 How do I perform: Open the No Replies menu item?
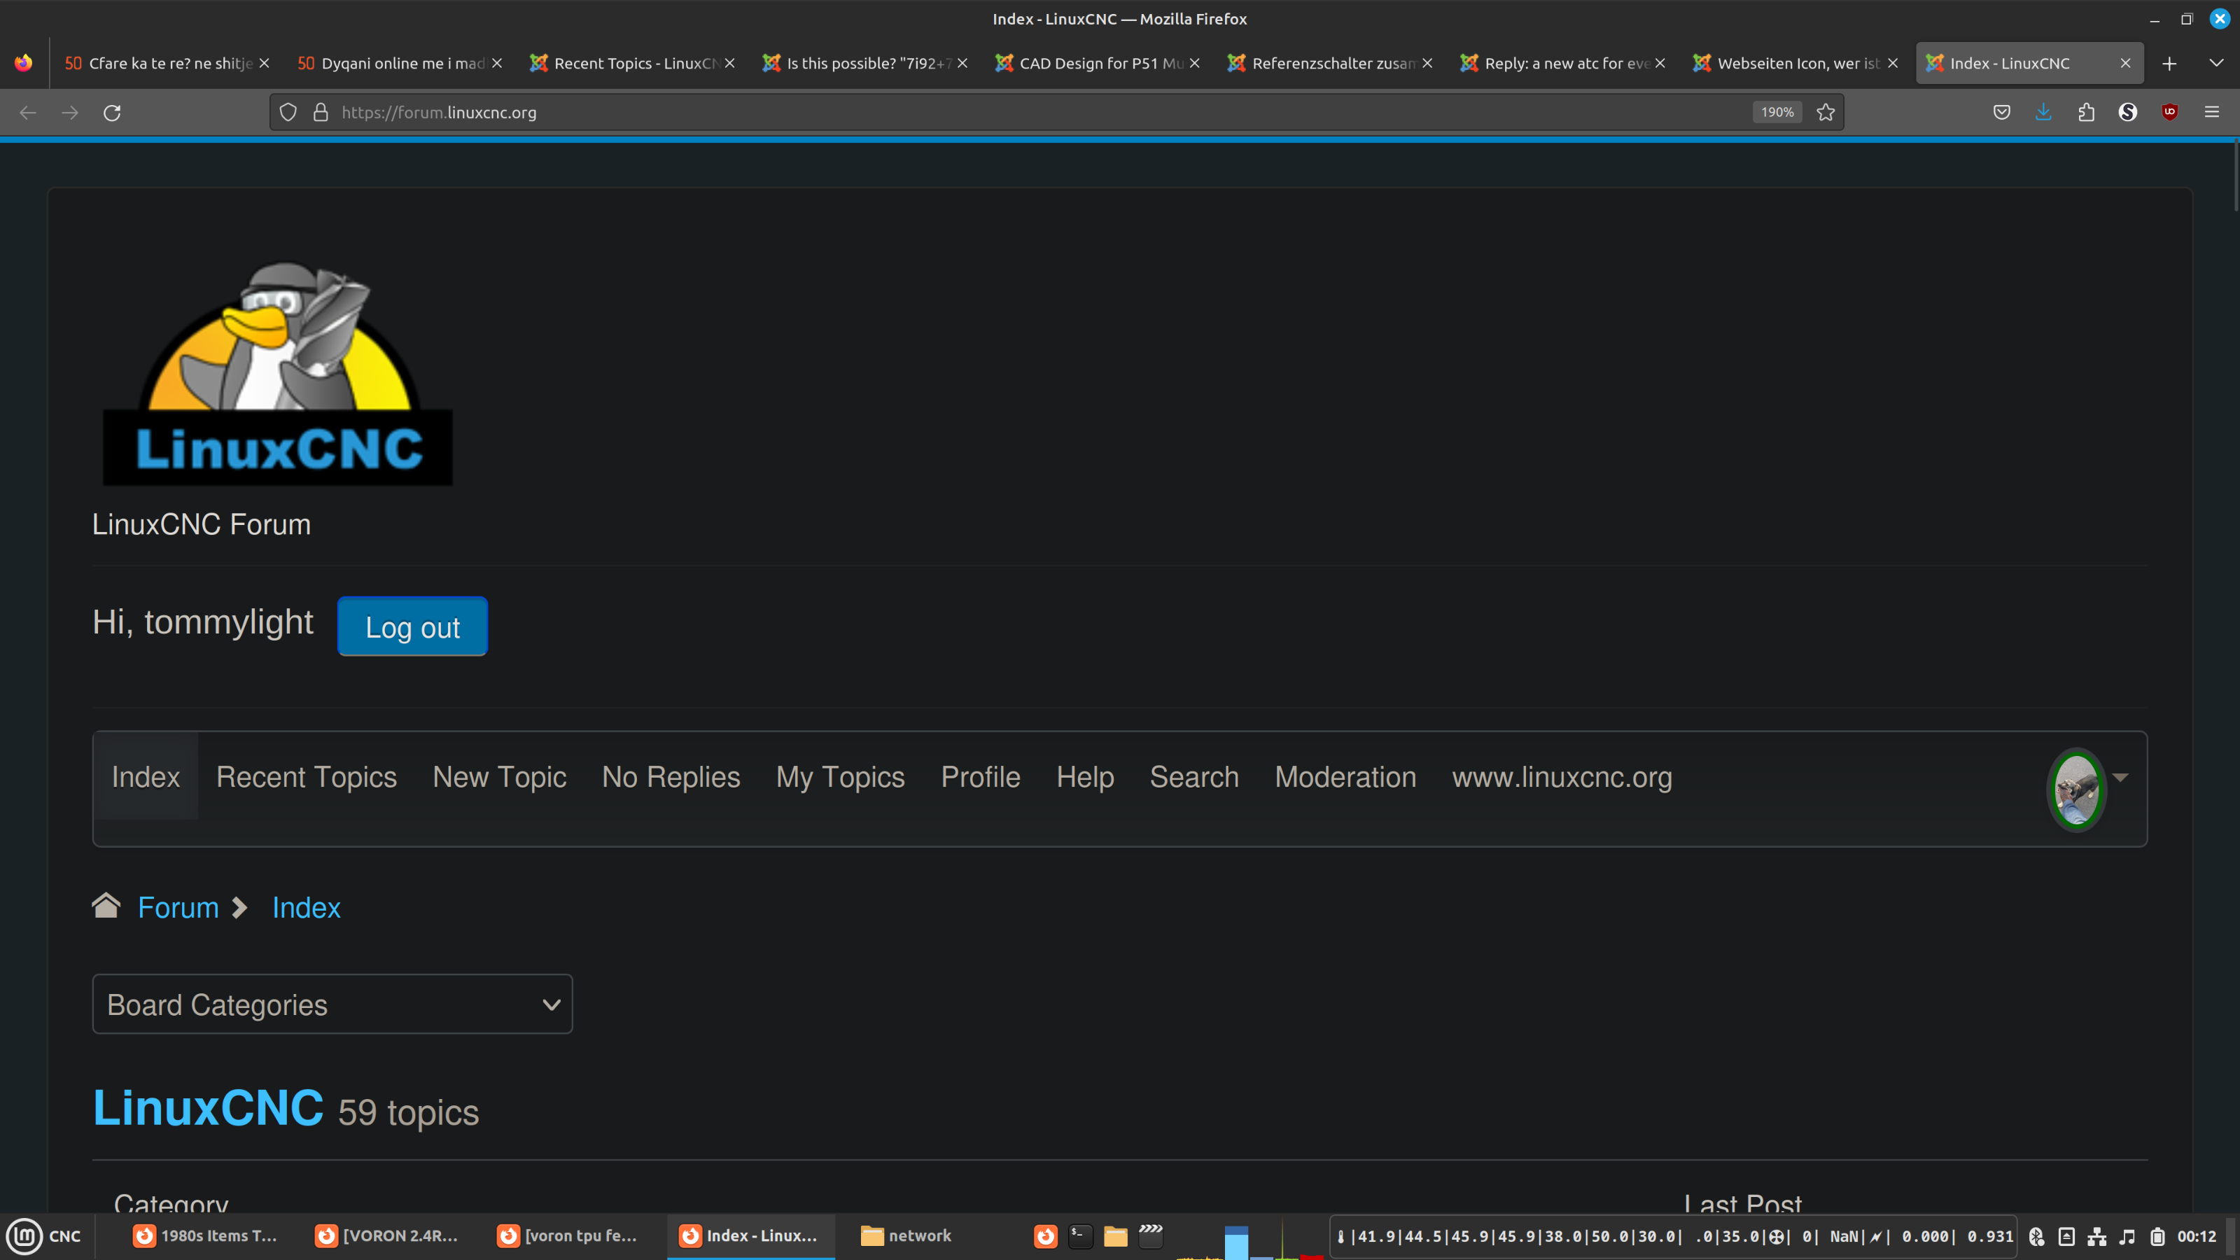coord(671,776)
